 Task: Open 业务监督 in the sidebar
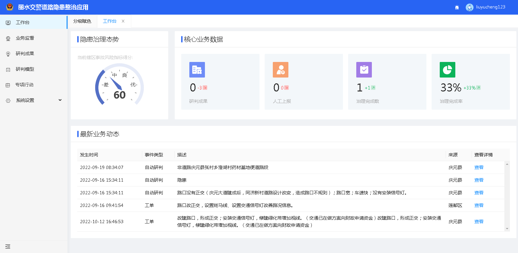coord(34,38)
